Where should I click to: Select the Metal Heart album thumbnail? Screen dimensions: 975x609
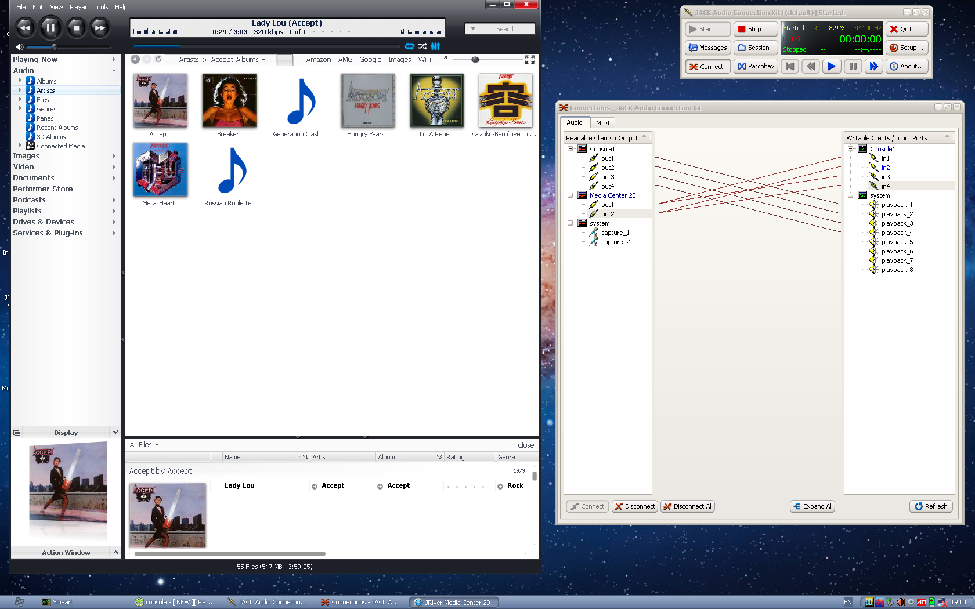tap(160, 169)
